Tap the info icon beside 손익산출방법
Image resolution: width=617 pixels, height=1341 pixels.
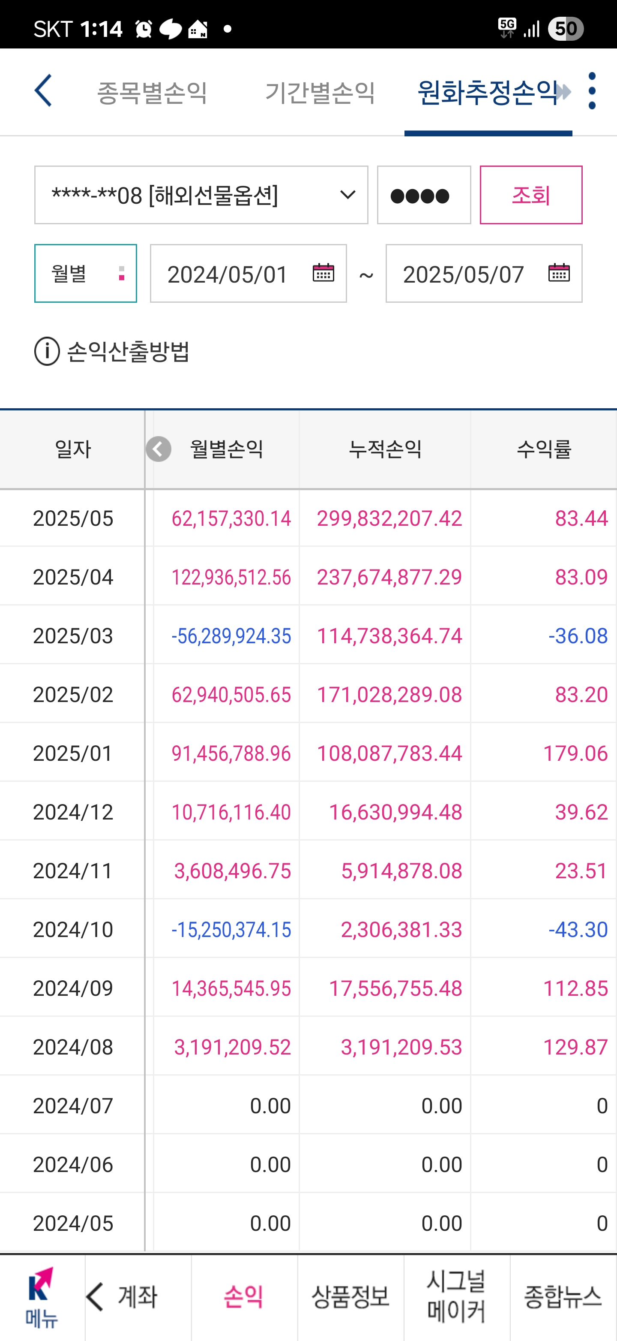click(47, 351)
